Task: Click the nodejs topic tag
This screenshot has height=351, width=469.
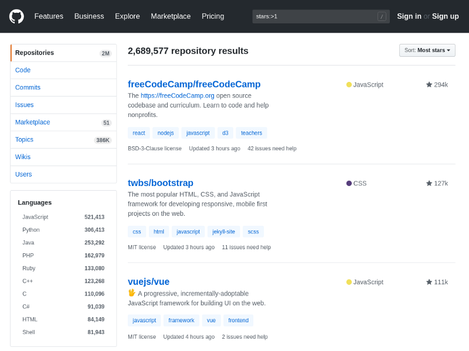Action: pos(166,133)
